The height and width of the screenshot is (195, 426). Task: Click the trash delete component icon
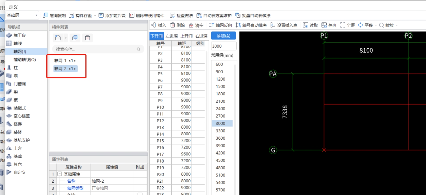[87, 38]
